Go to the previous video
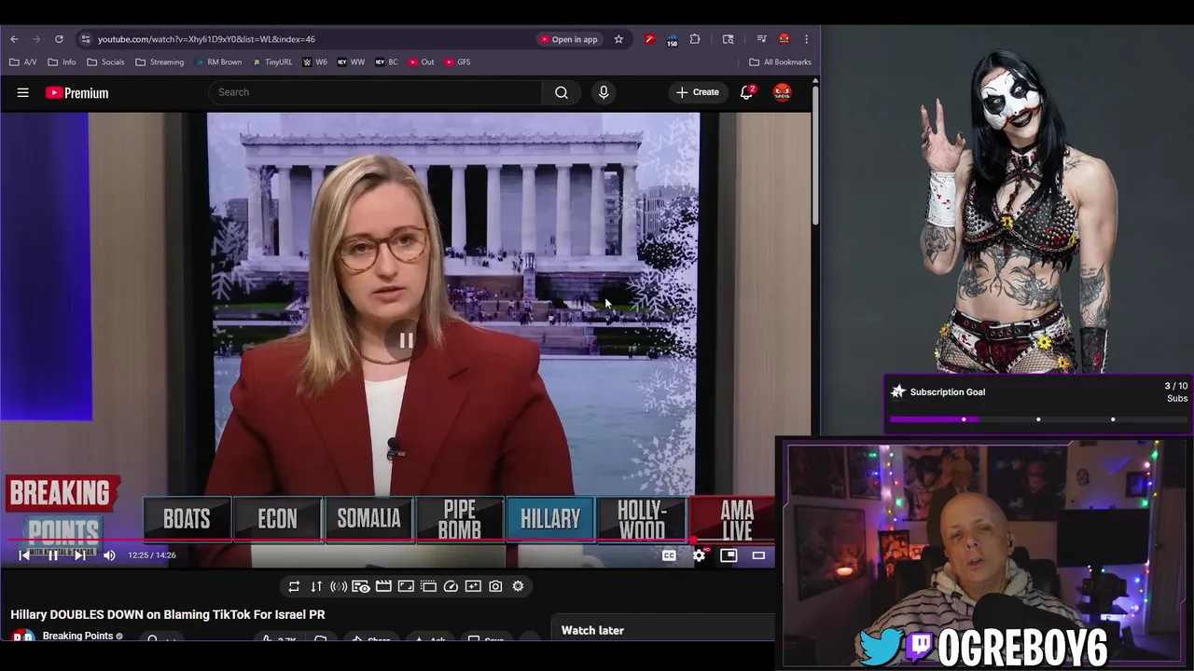The width and height of the screenshot is (1194, 671). click(25, 555)
